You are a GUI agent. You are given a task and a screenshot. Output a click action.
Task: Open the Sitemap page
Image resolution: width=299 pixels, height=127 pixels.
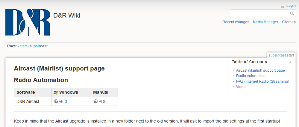(289, 22)
